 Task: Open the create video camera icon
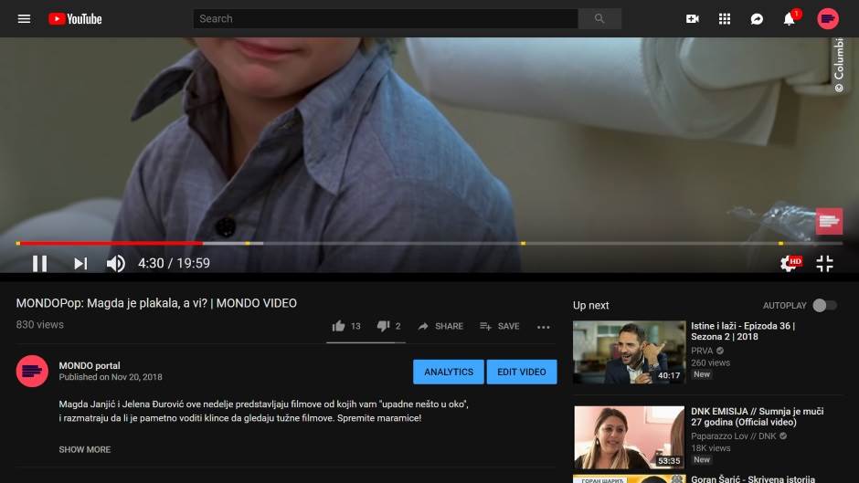coord(693,18)
